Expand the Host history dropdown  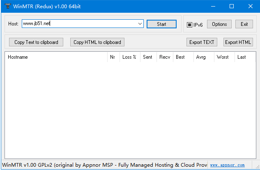click(x=140, y=24)
